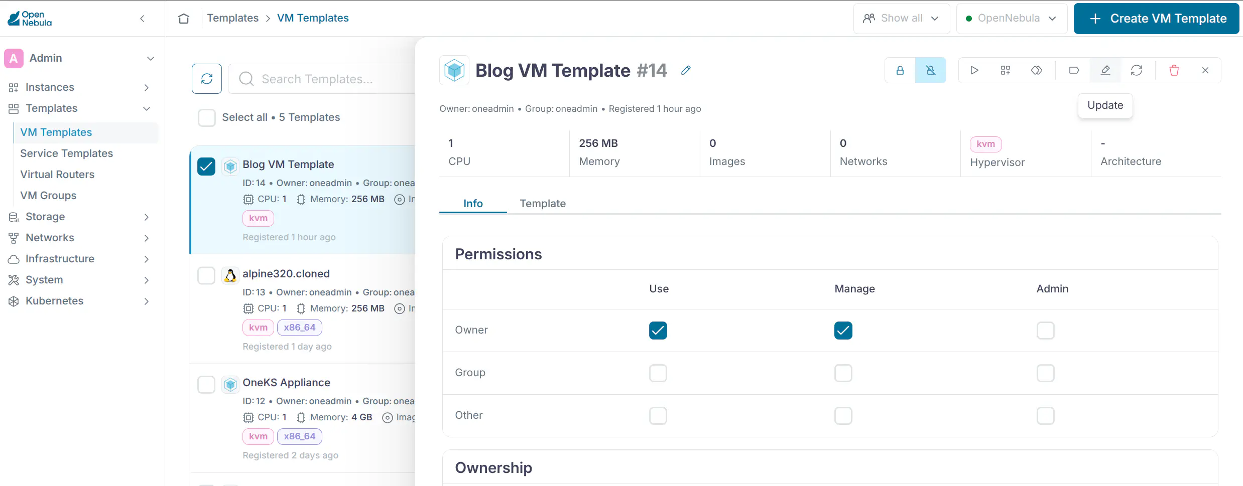Check the alpine320.cloned row checkbox
Viewport: 1243px width, 486px height.
coord(206,275)
